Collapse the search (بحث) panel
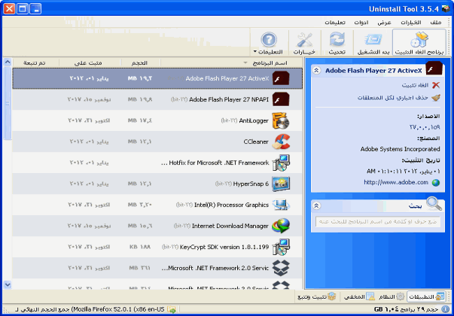 pos(317,205)
